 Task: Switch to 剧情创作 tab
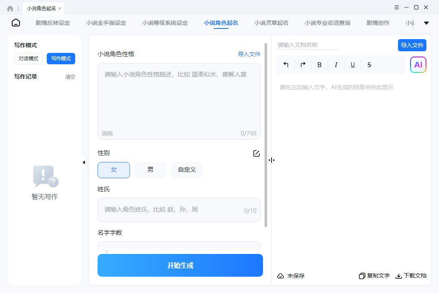[378, 23]
